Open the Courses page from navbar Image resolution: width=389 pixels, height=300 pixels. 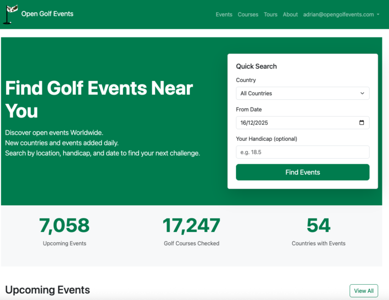click(248, 15)
